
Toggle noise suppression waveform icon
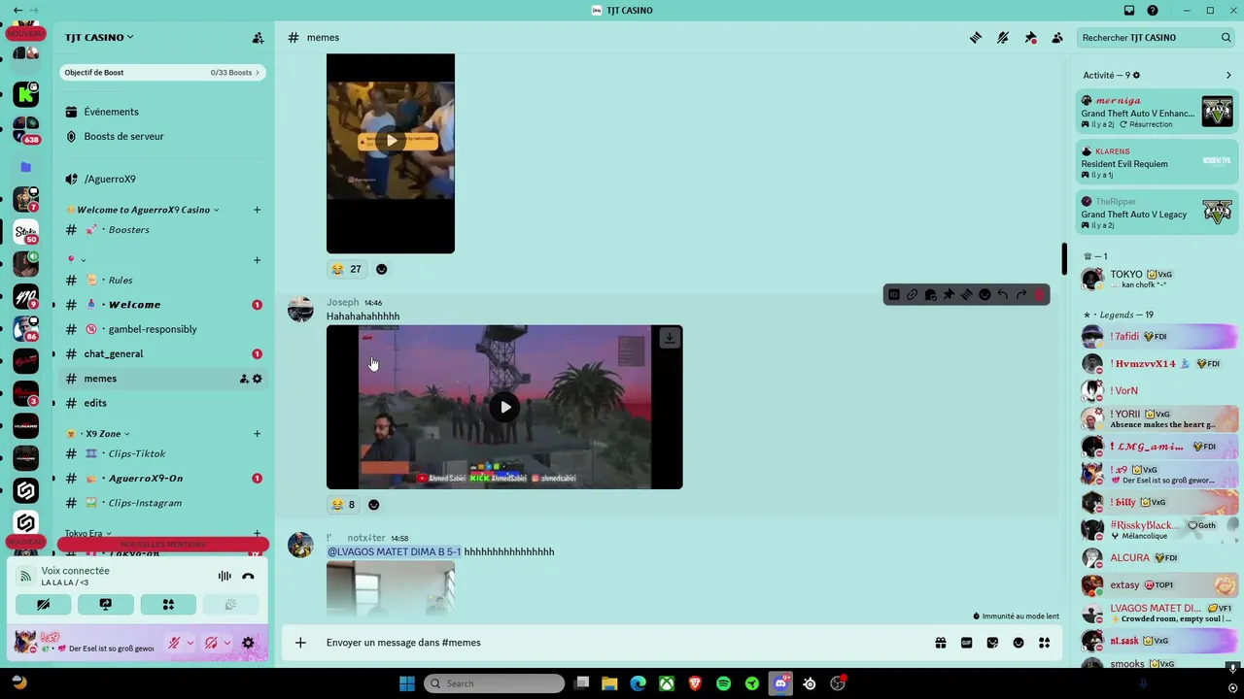tap(225, 577)
